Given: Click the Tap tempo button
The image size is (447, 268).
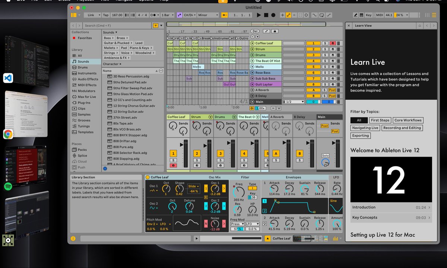Looking at the screenshot, I should coord(106,15).
